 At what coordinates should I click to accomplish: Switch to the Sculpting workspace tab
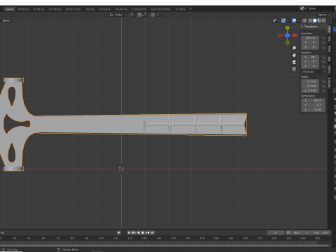(38, 9)
